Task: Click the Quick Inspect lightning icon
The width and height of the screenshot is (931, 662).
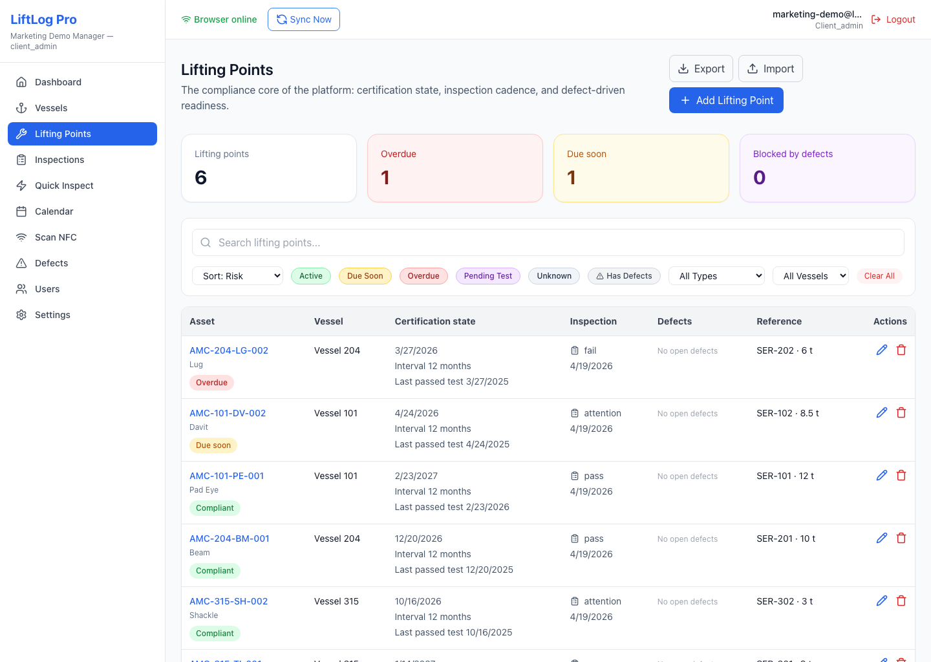Action: click(21, 186)
